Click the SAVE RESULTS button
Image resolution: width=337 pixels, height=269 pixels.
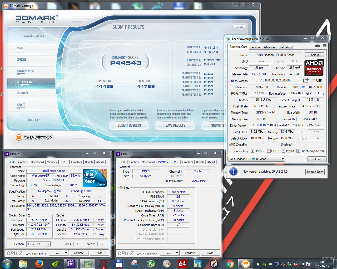[175, 126]
